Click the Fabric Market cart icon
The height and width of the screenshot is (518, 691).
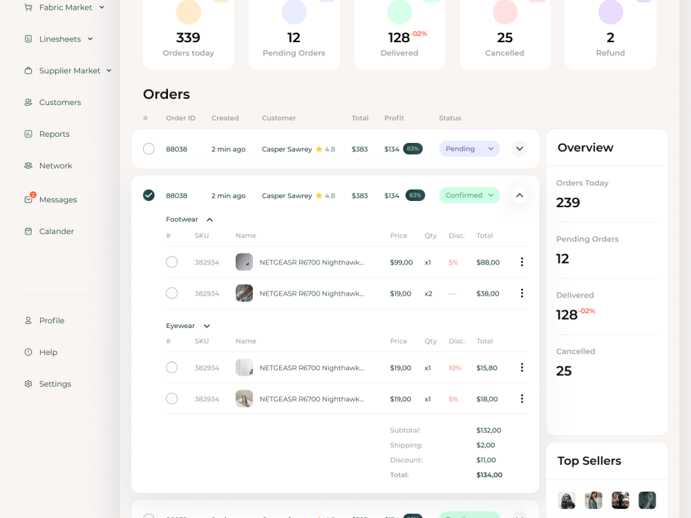pyautogui.click(x=28, y=8)
